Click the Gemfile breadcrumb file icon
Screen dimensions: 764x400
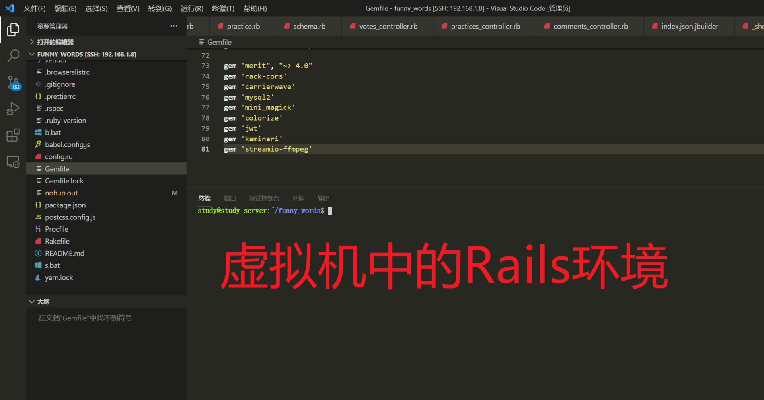[x=202, y=42]
